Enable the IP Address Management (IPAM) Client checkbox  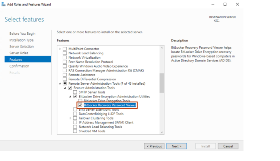click(x=75, y=123)
